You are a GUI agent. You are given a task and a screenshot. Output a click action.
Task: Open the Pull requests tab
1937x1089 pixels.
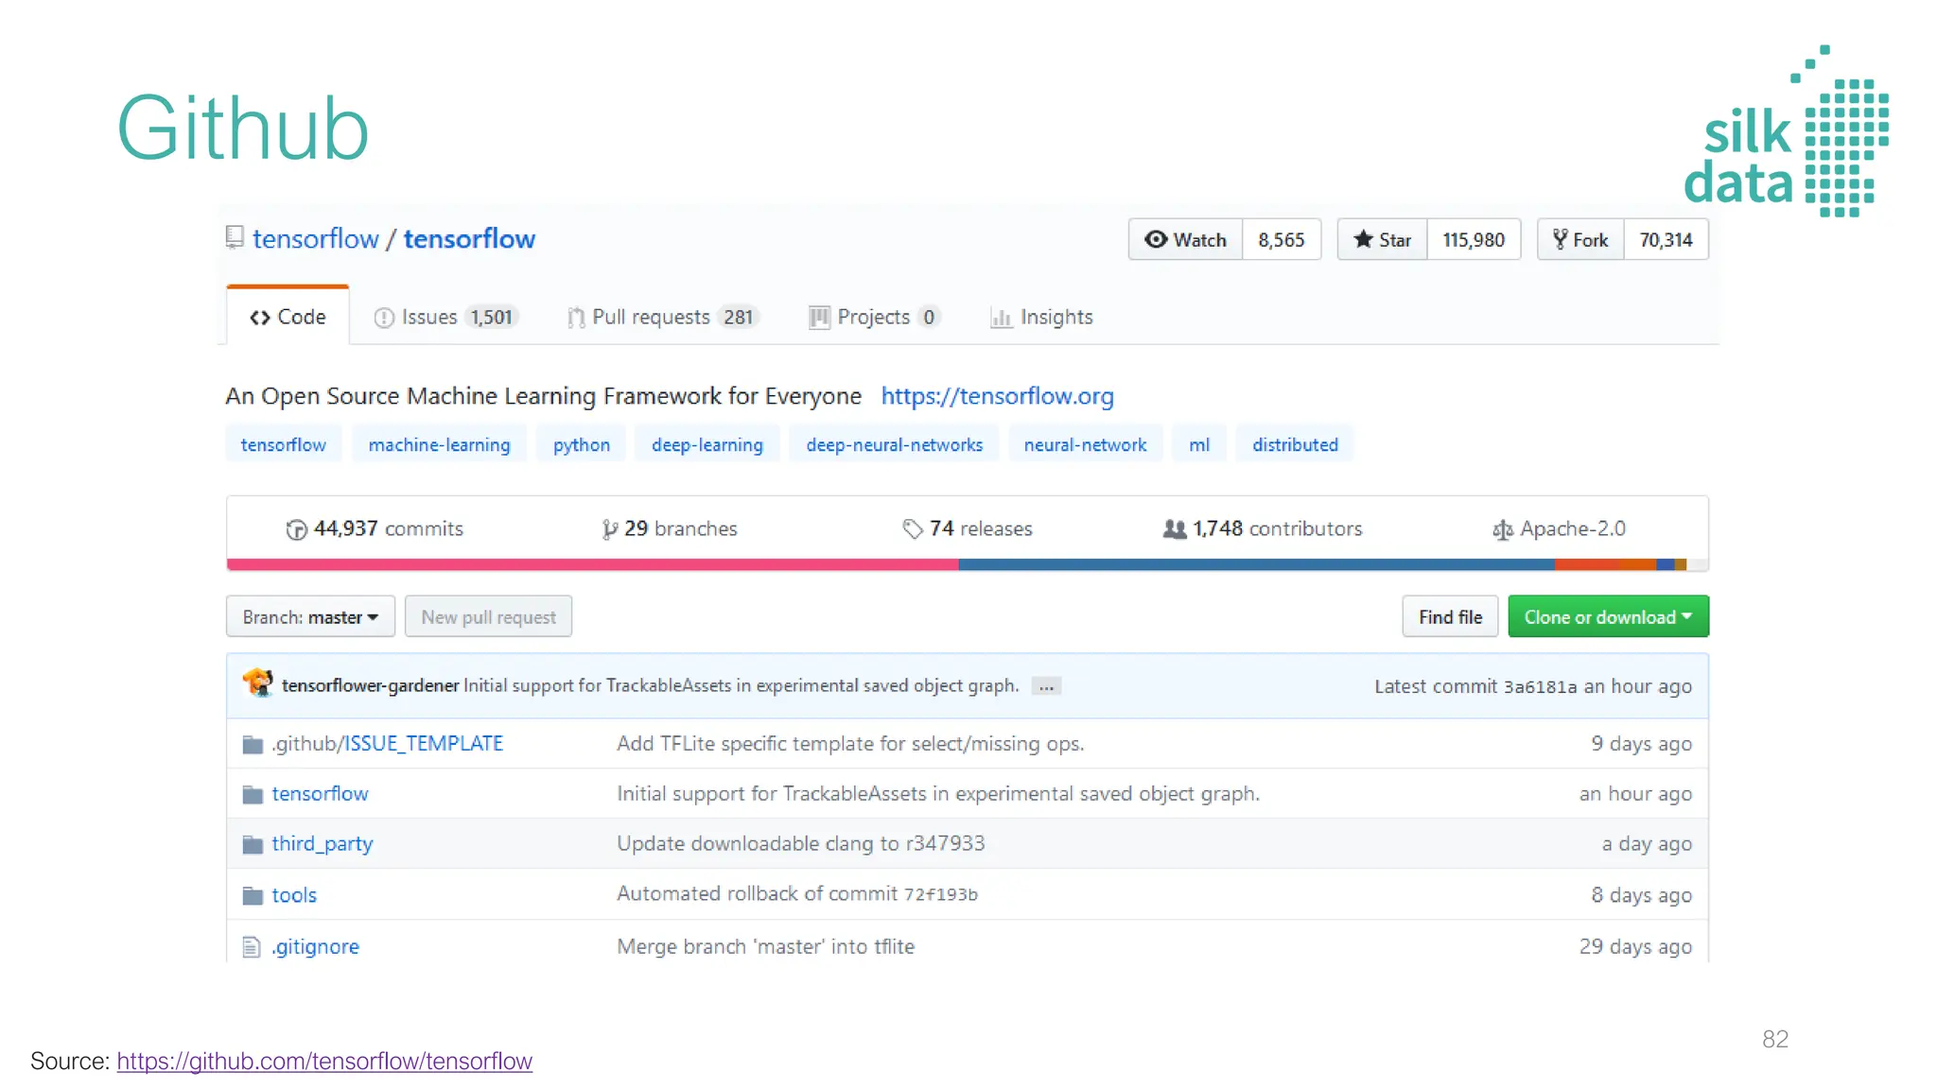[x=662, y=317]
